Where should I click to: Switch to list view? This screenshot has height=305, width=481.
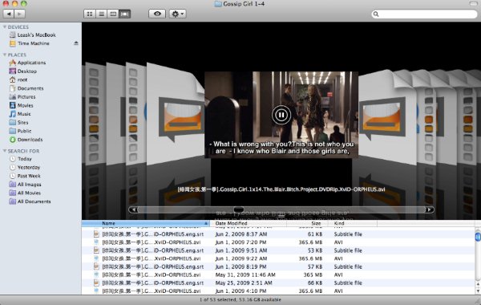tap(101, 14)
